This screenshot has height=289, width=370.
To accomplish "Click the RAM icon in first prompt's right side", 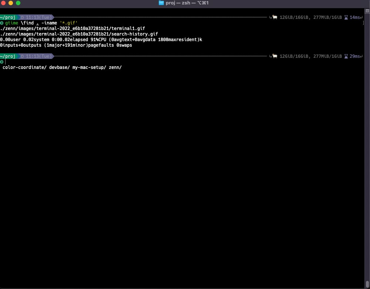I will (275, 17).
